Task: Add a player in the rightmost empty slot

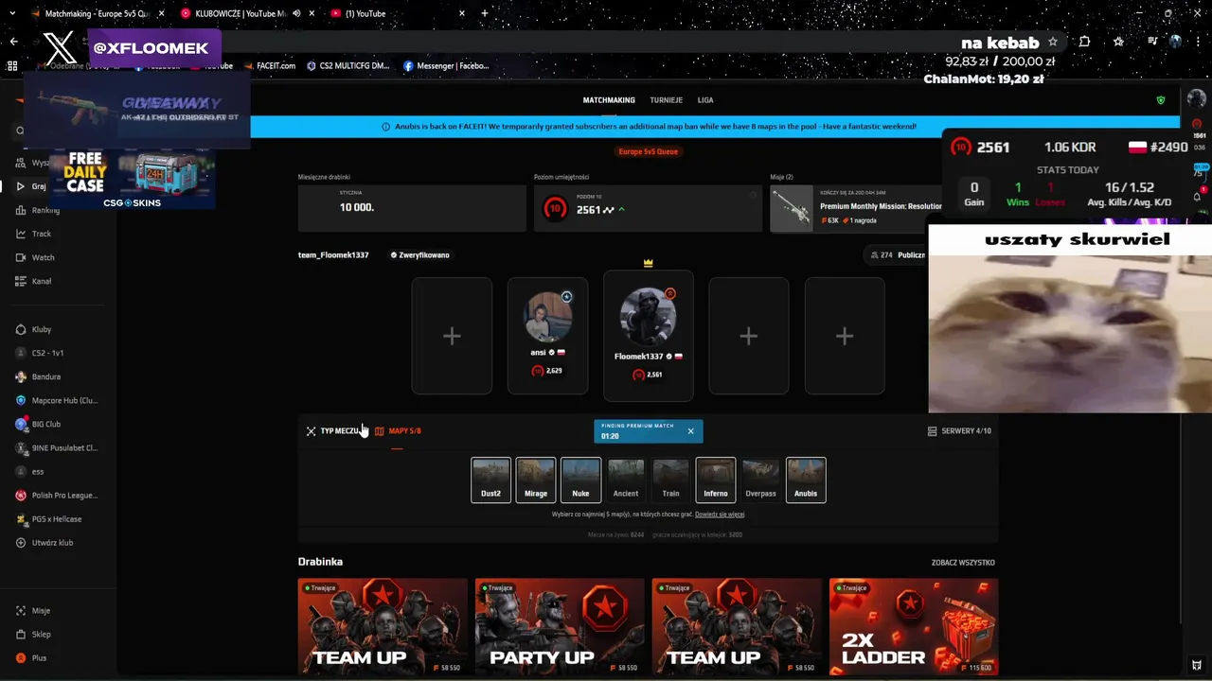Action: [x=845, y=336]
